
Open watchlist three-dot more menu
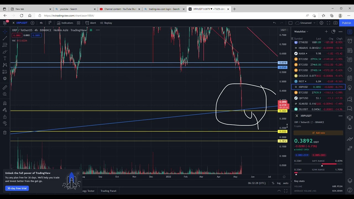pos(340,32)
